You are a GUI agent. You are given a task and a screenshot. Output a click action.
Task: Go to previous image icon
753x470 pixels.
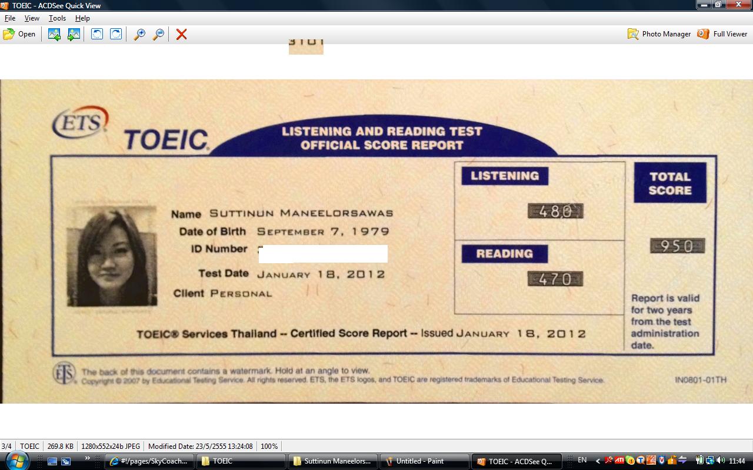(x=54, y=34)
